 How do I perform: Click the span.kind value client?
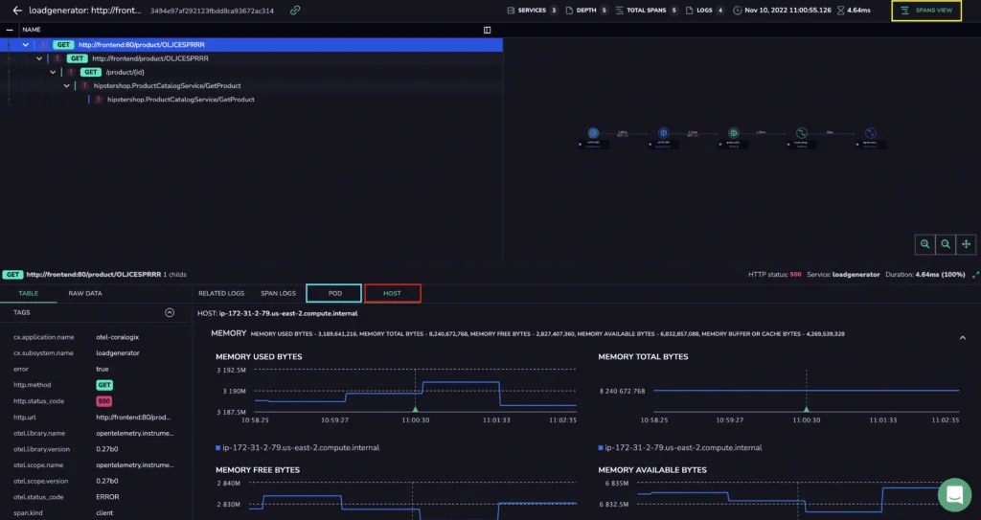pos(105,513)
